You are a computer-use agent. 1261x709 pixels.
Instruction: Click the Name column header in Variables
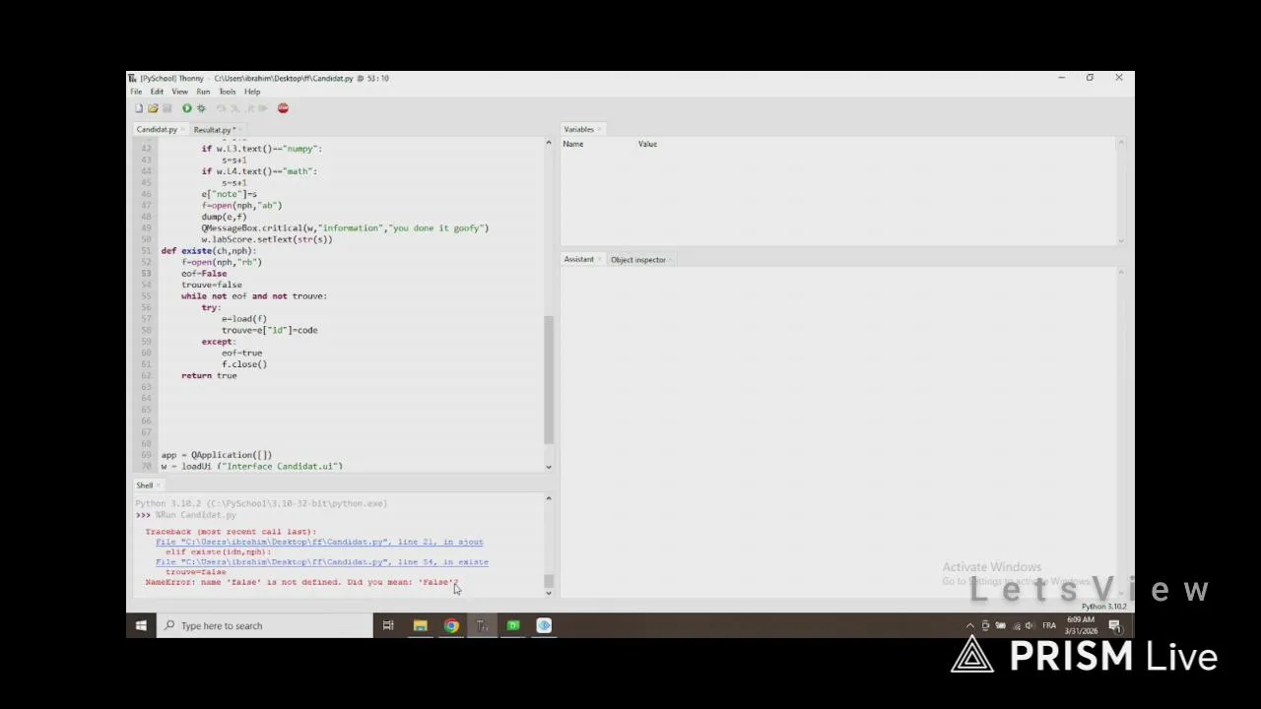(x=572, y=144)
